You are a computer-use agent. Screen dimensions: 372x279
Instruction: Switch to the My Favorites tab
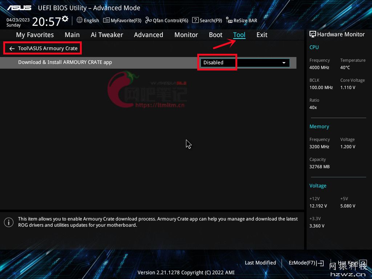tap(35, 35)
